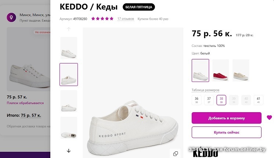The width and height of the screenshot is (274, 158).
Task: Select size 36
Action: 197,100
